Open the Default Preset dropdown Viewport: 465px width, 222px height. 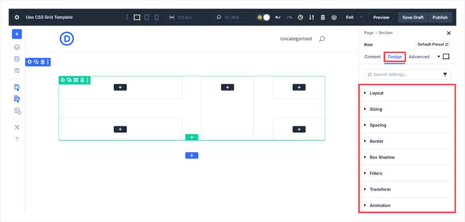pos(433,44)
